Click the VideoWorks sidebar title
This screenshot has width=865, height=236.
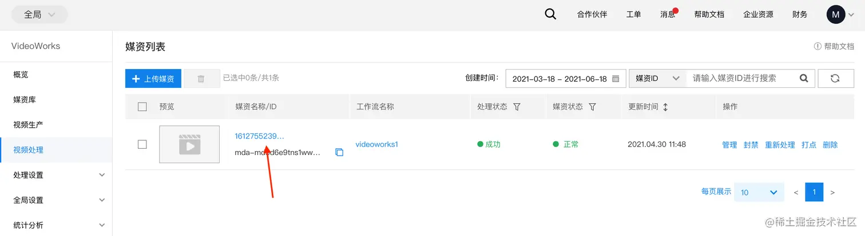point(35,46)
